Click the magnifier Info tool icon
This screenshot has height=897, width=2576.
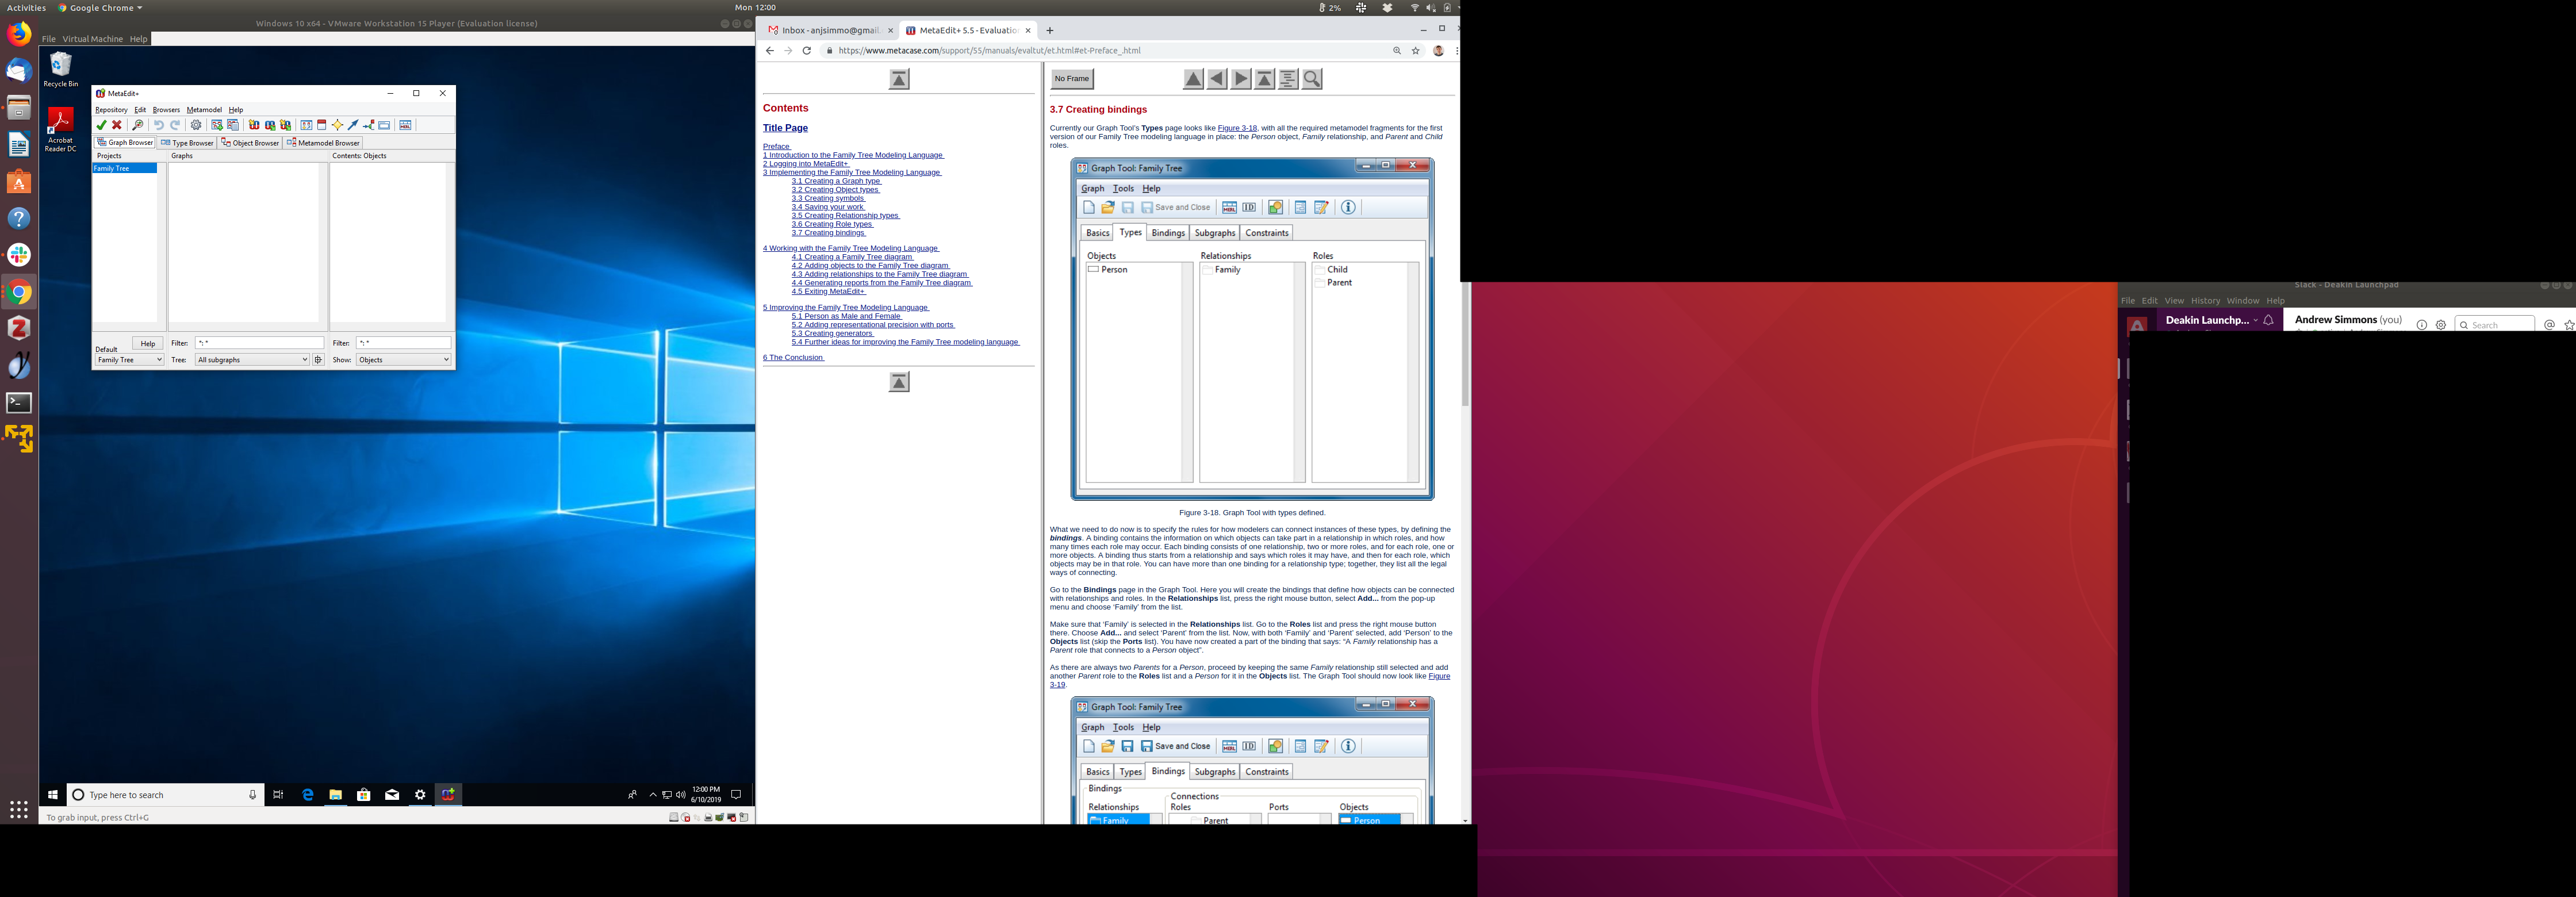coord(138,125)
